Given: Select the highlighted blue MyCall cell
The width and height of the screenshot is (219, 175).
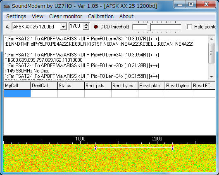Looking at the screenshot, I should 17,93.
